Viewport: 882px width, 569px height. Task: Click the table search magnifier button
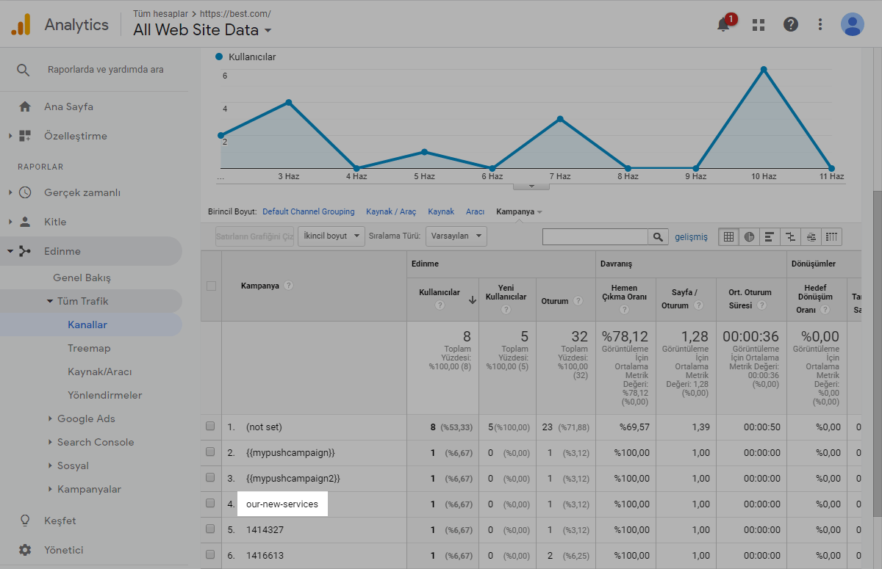click(658, 236)
